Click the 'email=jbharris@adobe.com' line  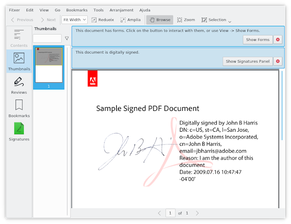click(x=213, y=151)
